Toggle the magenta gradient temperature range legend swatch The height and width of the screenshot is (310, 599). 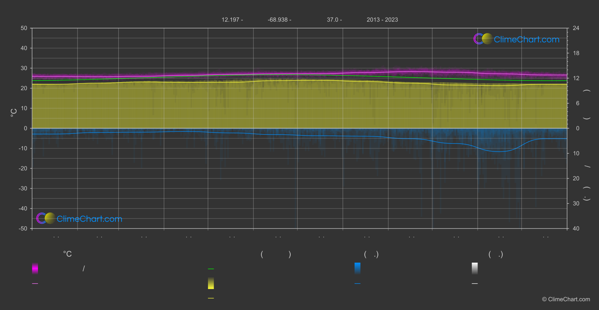[x=35, y=268]
